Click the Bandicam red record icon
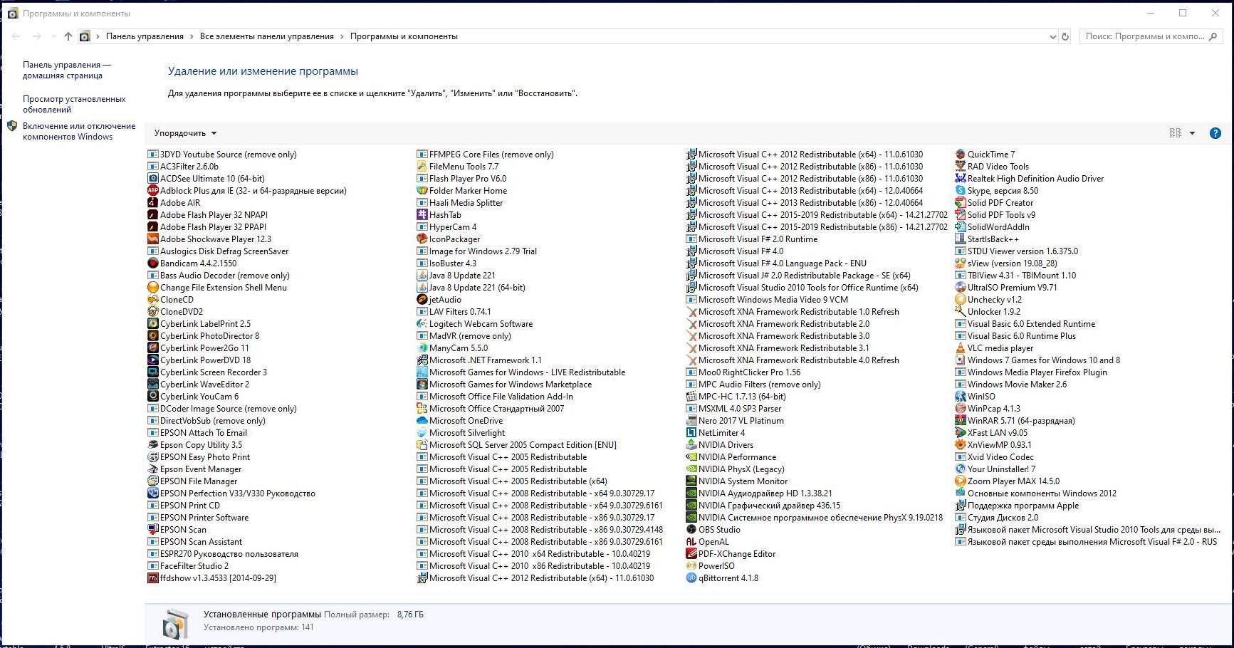Viewport: 1234px width, 648px height. coord(152,263)
